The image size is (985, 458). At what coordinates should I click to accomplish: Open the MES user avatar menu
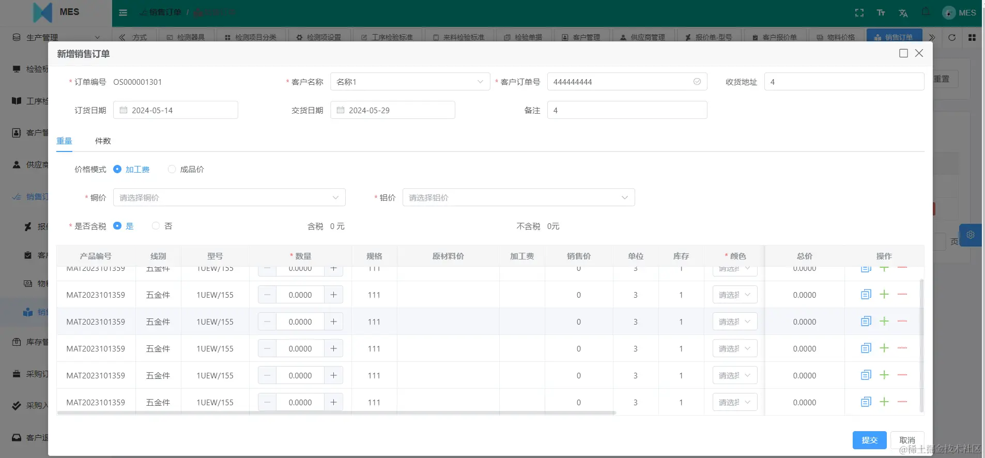coord(959,12)
